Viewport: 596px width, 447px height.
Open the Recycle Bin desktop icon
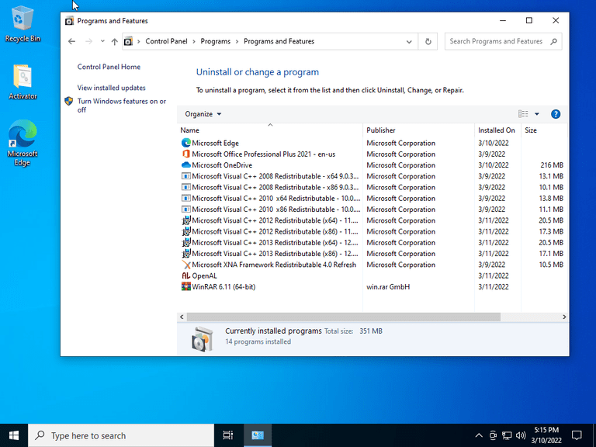tap(22, 23)
